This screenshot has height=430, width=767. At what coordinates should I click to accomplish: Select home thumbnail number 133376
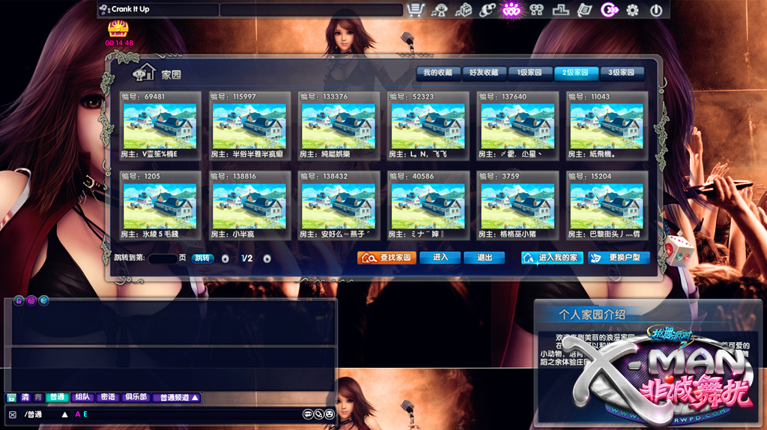[339, 126]
